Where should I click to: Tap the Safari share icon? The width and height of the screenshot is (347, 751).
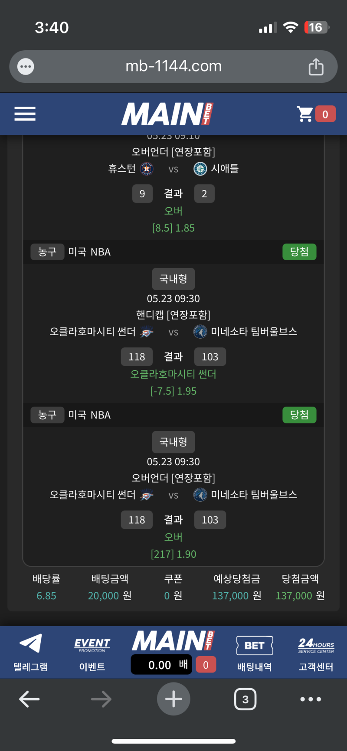pos(316,67)
